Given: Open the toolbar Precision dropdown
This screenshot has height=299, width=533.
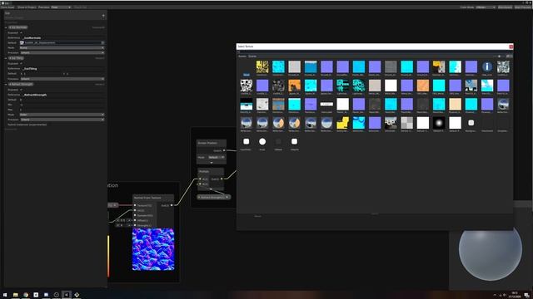Looking at the screenshot, I should (61, 7).
